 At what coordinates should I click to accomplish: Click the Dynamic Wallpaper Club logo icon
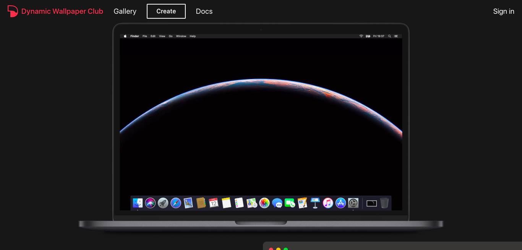[x=13, y=11]
